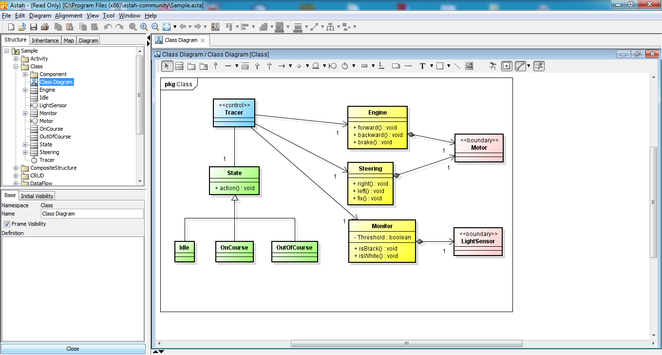Viewport: 662px width, 355px height.
Task: Select the Note tool in diagram toolbar
Action: click(396, 66)
